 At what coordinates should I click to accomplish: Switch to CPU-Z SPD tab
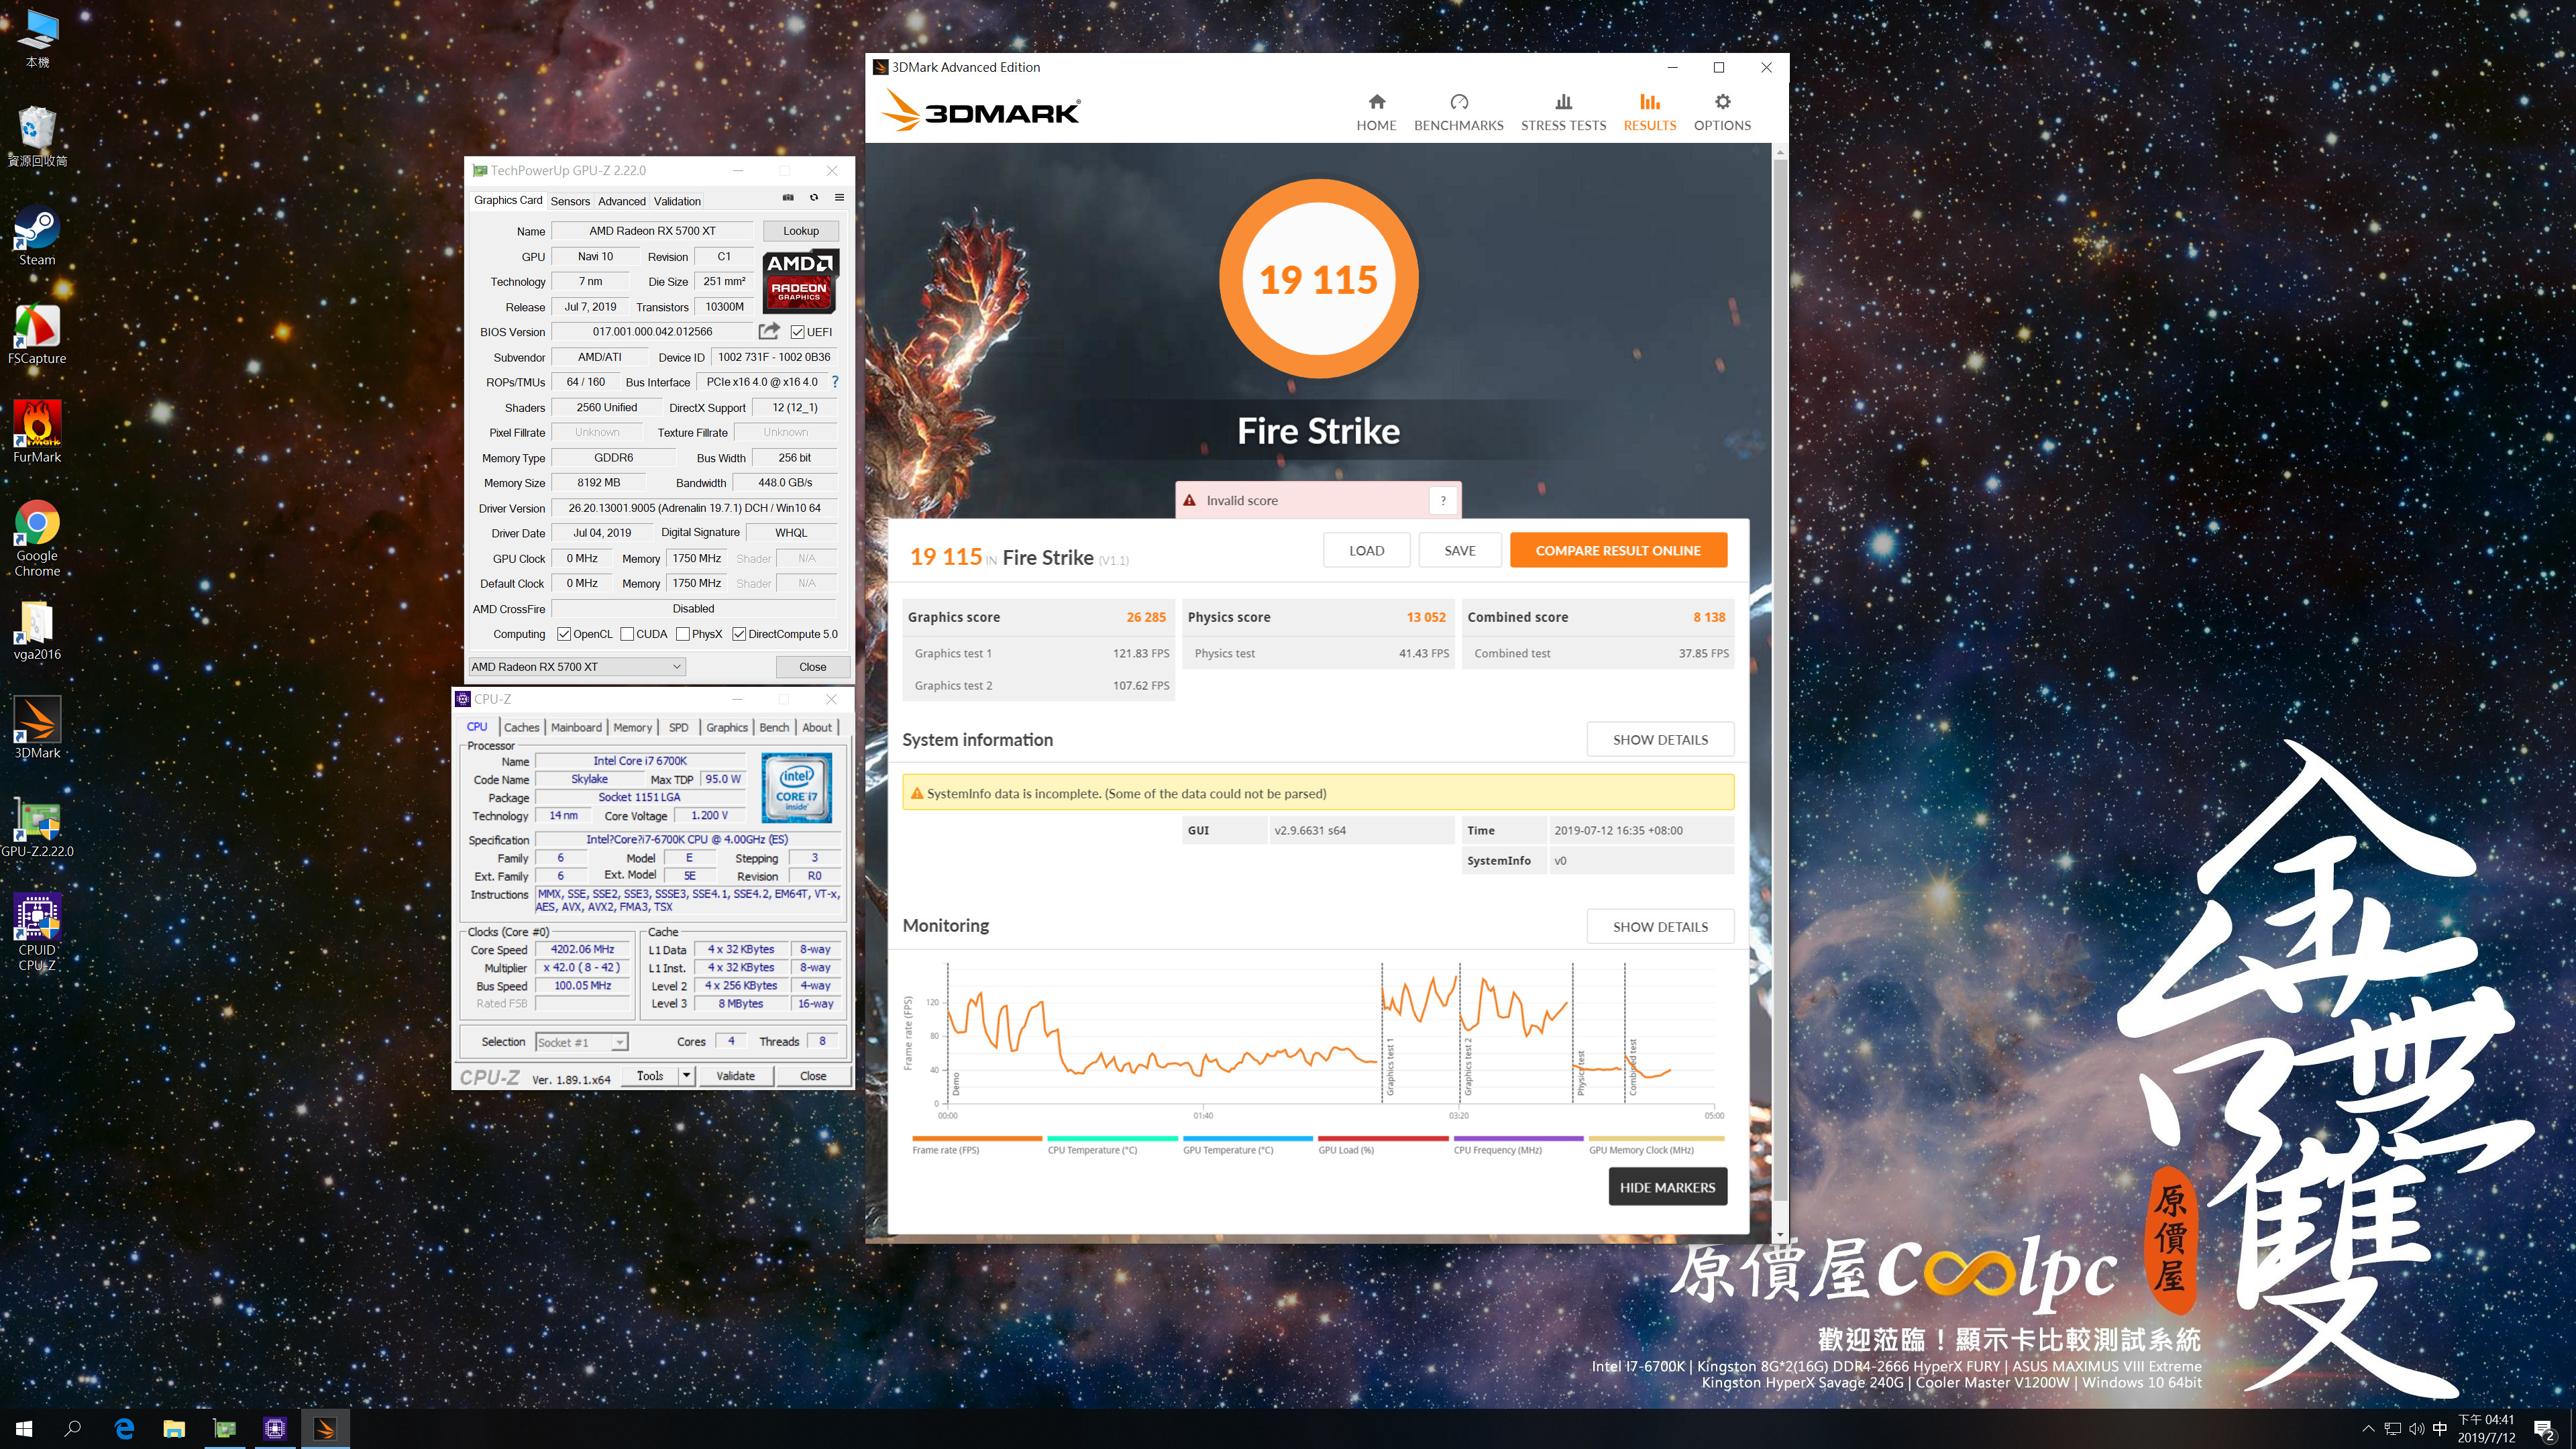coord(678,727)
